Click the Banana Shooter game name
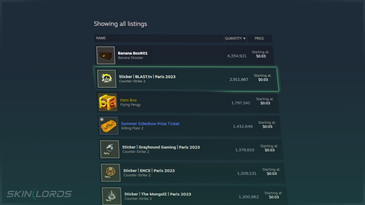365x205 pixels. (131, 58)
